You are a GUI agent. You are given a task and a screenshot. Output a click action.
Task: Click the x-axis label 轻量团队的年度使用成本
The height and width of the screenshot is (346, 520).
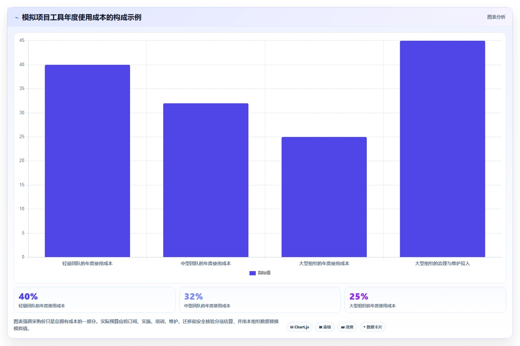[x=87, y=263]
